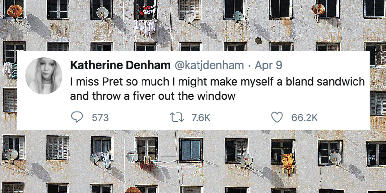Click the rusty satellite dish near top-right
Image resolution: width=386 pixels, height=193 pixels.
click(x=318, y=9)
